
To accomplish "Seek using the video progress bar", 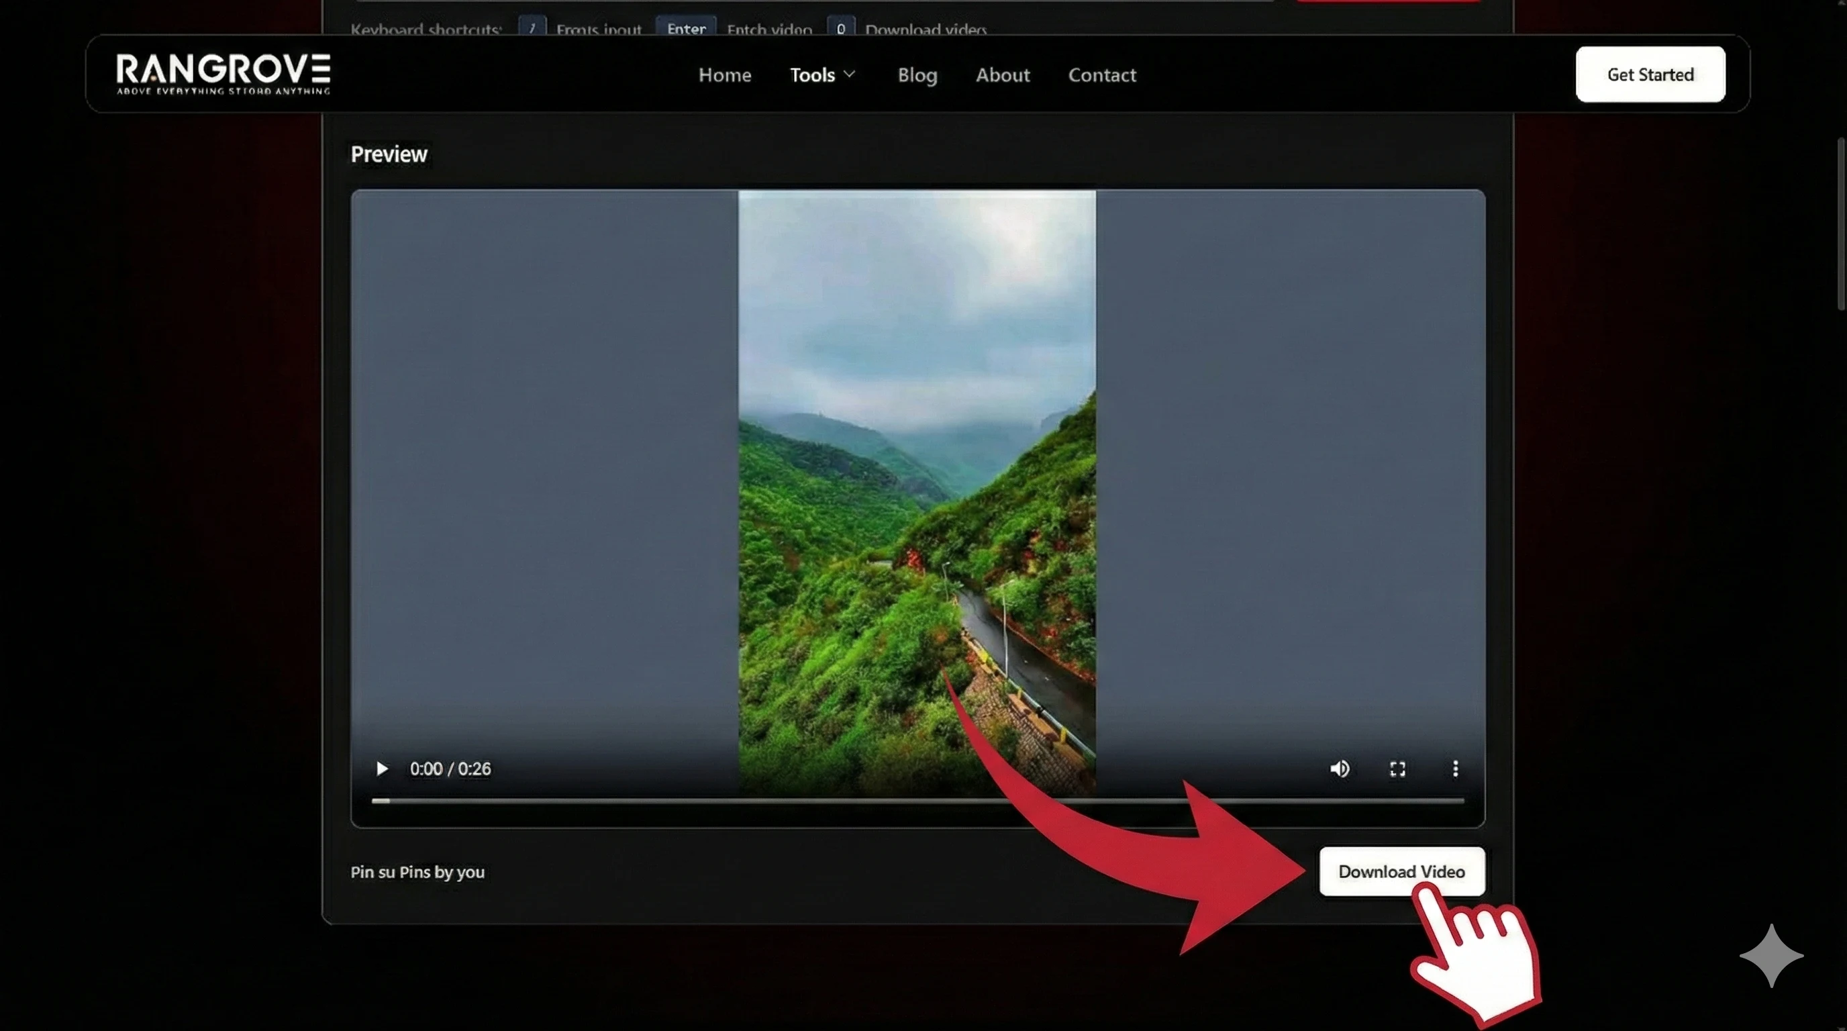I will (x=917, y=801).
